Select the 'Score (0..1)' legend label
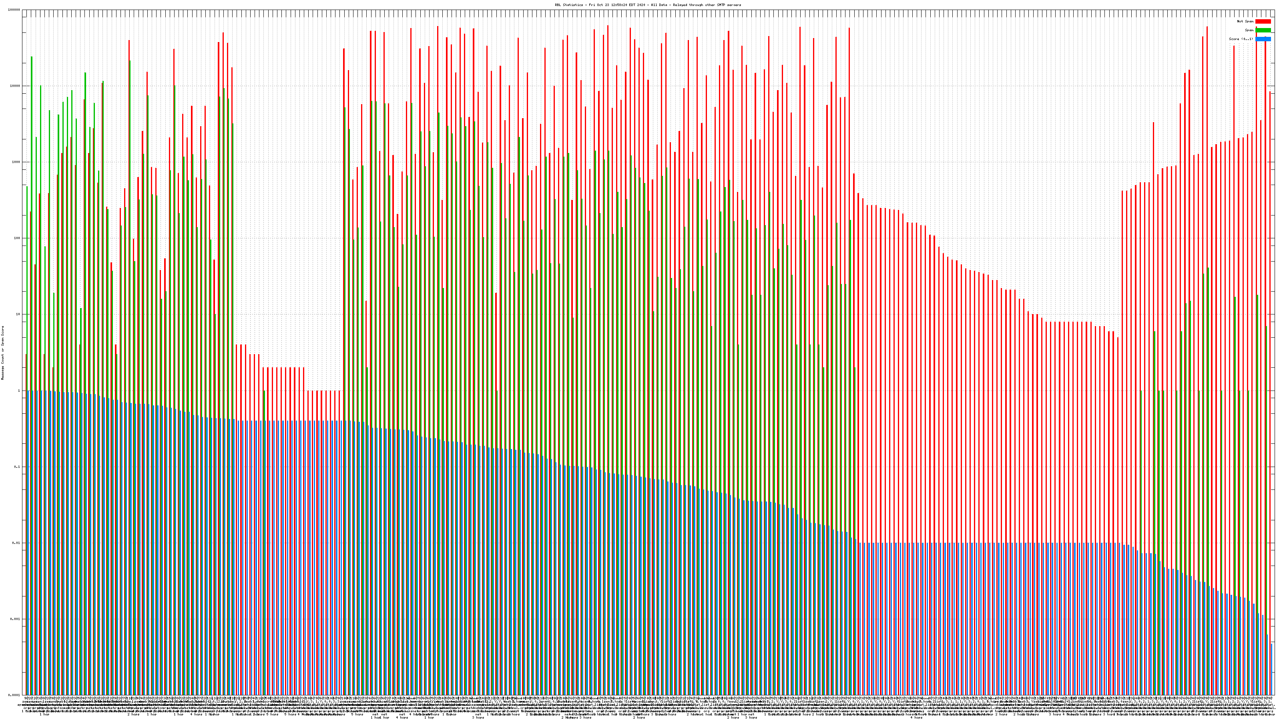This screenshot has width=1281, height=721. 1241,39
